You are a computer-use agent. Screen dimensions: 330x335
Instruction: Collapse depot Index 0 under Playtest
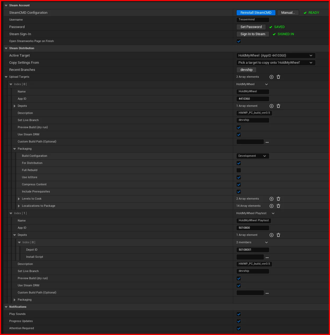click(19, 242)
